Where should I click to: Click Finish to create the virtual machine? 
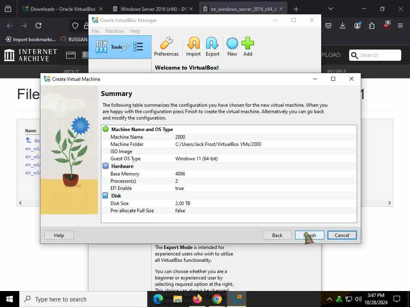(x=310, y=235)
